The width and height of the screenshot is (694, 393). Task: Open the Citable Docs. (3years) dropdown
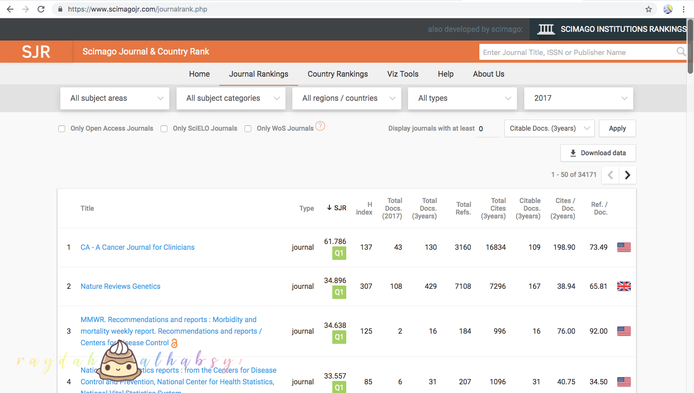[549, 128]
